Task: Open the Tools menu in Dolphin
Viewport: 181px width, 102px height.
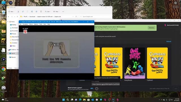Action: (x=41, y=24)
